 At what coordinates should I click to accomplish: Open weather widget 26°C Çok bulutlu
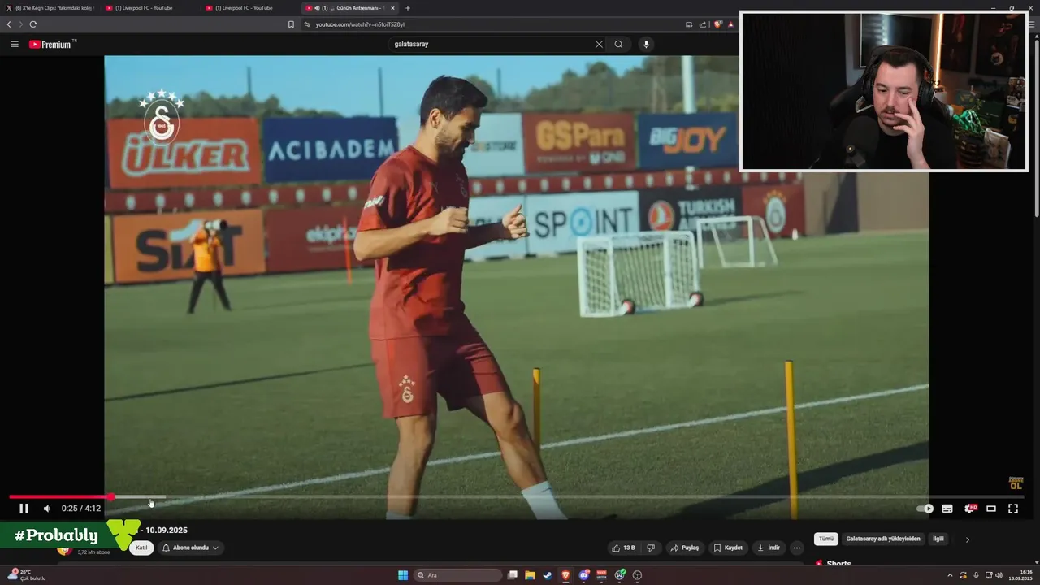27,575
